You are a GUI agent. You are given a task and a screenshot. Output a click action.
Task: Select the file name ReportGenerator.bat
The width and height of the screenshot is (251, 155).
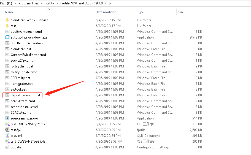click(x=25, y=95)
